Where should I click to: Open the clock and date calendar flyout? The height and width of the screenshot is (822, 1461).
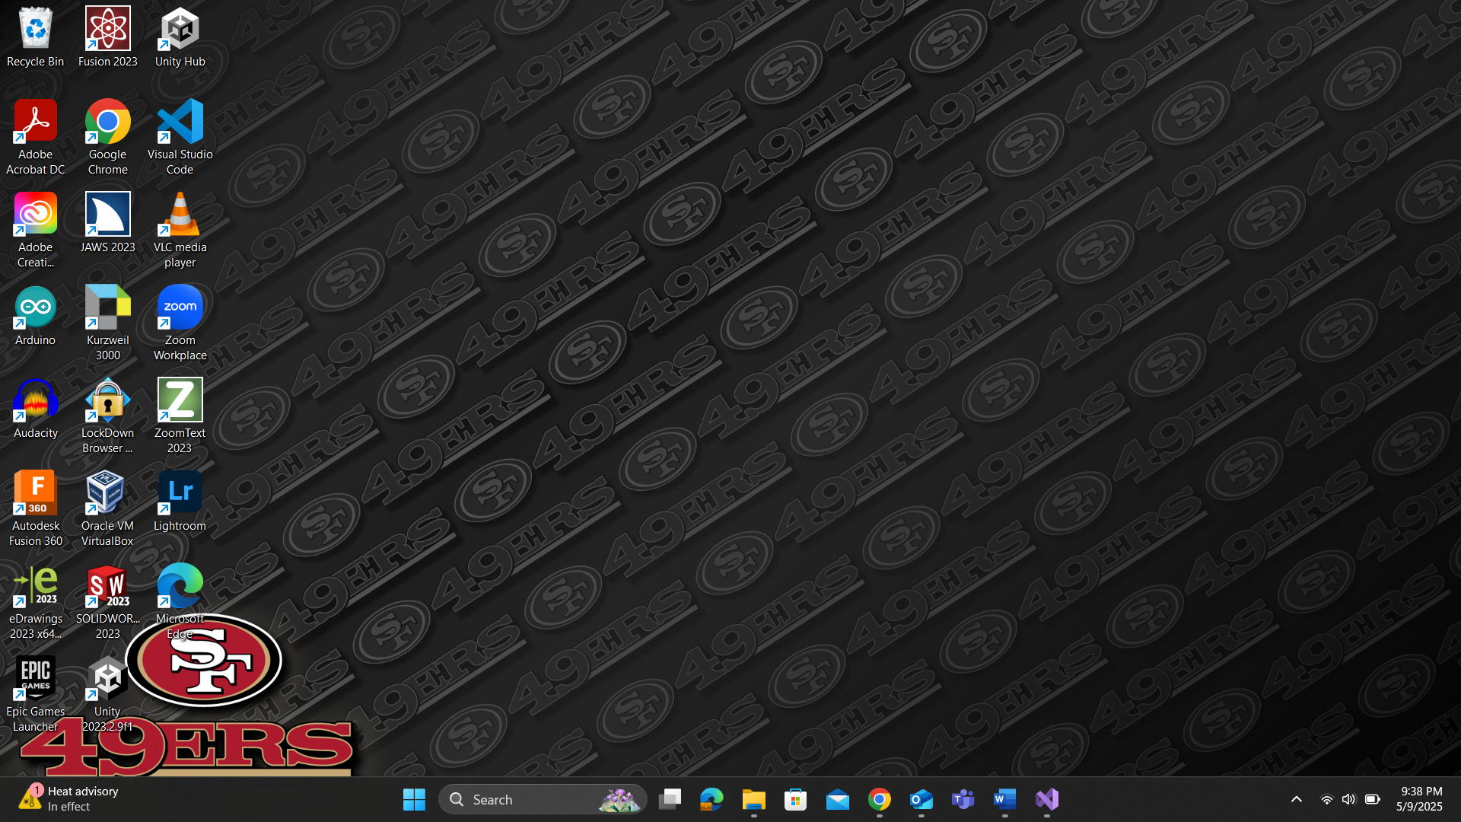(x=1420, y=799)
